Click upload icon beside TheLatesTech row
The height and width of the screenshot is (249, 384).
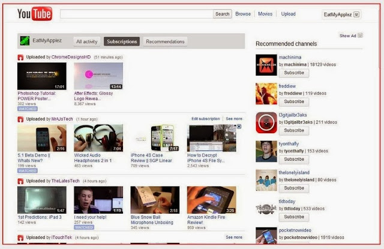(20, 181)
